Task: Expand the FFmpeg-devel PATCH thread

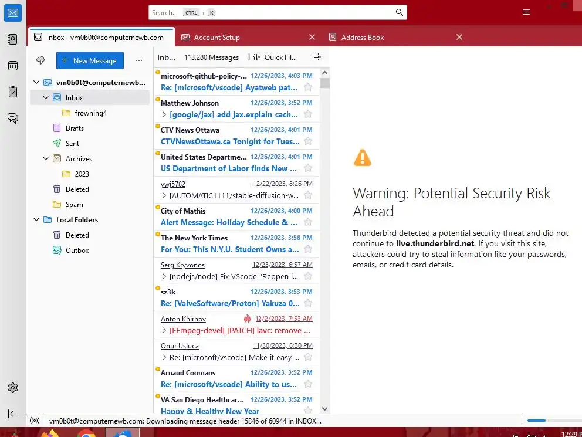Action: coord(164,330)
